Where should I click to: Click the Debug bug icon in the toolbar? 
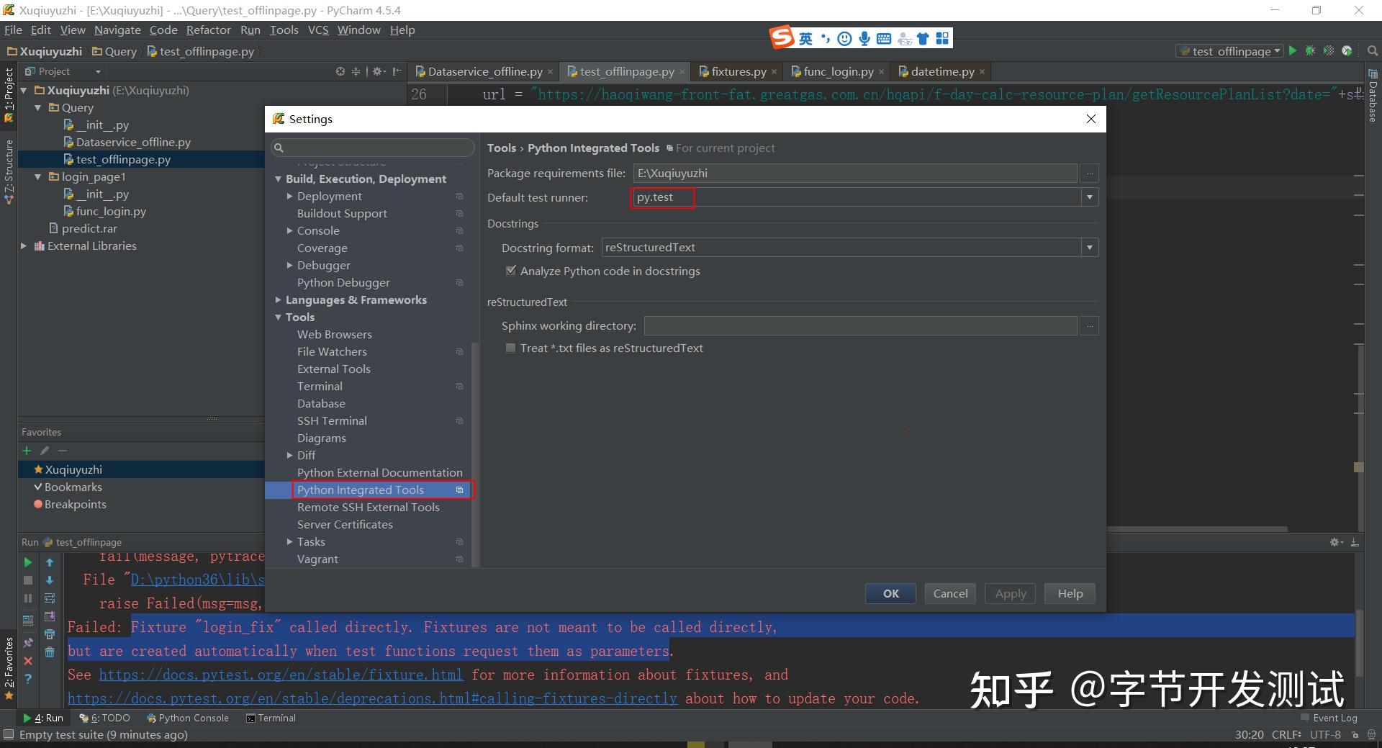(1310, 50)
